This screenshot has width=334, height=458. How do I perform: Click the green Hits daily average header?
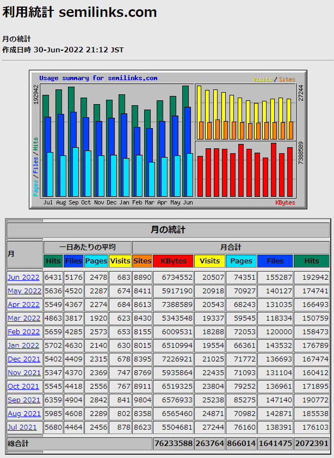click(53, 261)
